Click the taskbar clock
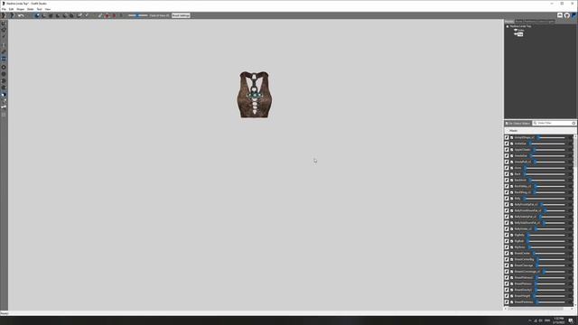This screenshot has width=578, height=325. 559,320
